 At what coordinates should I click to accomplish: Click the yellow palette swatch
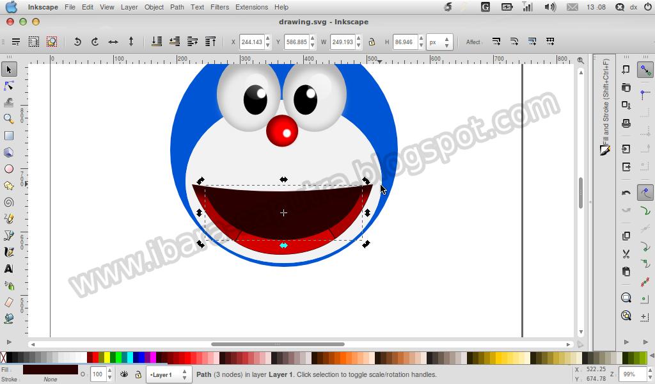click(107, 357)
